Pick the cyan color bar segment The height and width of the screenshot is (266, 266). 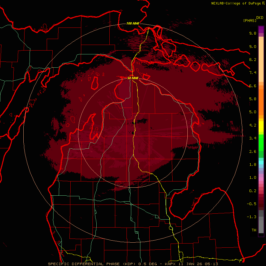[261, 163]
